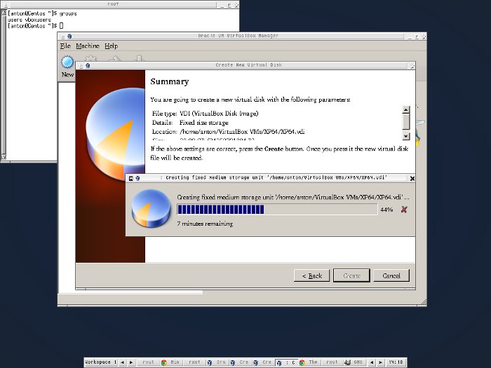Click the 44% progress percentage label
The image size is (491, 368).
(x=386, y=210)
